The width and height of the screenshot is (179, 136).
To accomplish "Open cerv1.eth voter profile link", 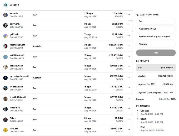I will coord(15,24).
